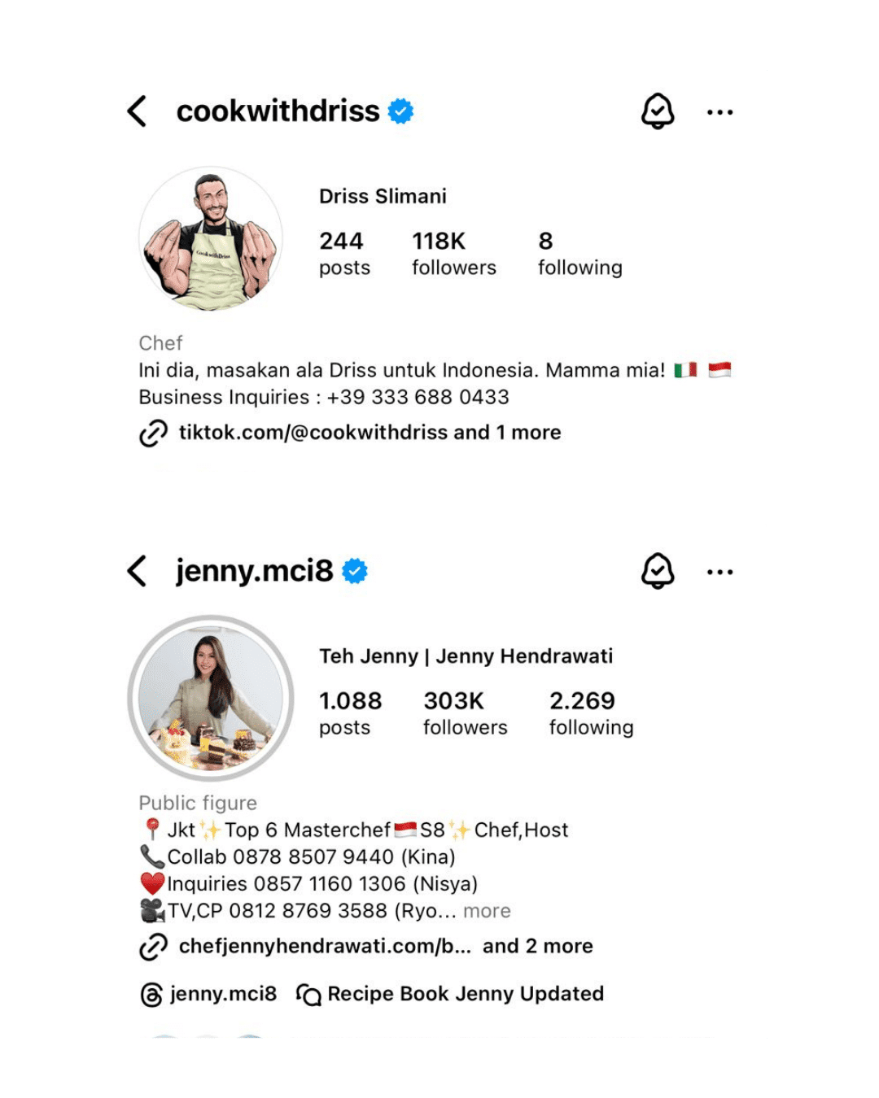Open three-dot menu on cookwithdriss profile
This screenshot has width=879, height=1098.
tap(719, 112)
